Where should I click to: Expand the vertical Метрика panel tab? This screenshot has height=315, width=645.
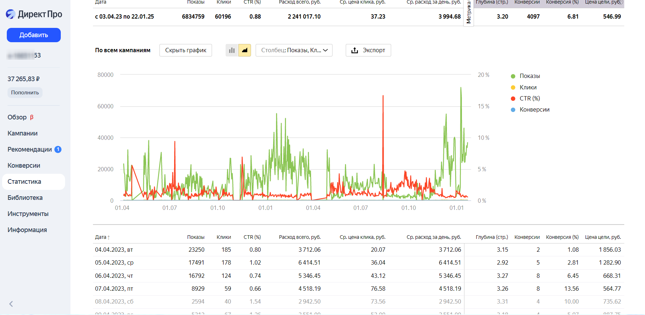tap(468, 13)
